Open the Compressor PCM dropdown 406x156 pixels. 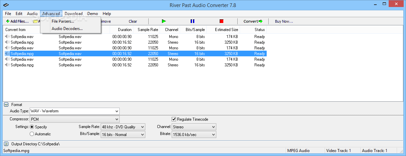point(75,119)
